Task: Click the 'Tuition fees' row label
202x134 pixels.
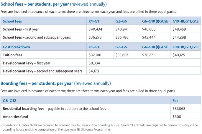Action: click(13, 55)
